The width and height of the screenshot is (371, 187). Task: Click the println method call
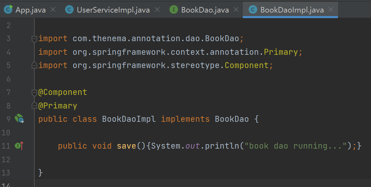point(222,146)
